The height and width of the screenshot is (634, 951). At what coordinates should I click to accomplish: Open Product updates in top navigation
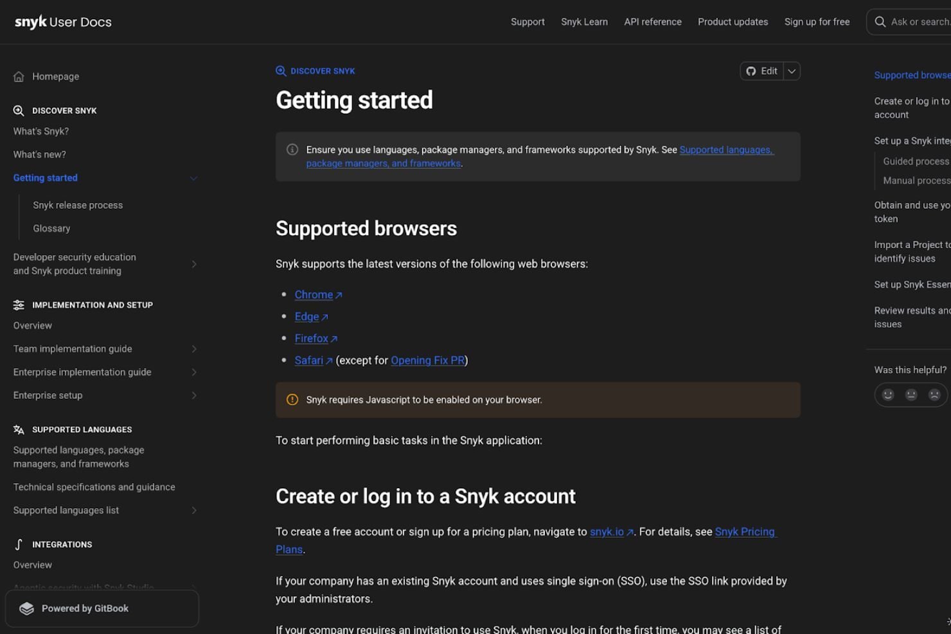coord(733,22)
